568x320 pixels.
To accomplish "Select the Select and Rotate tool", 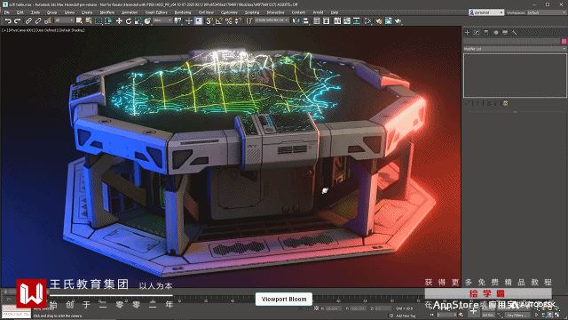I will pyautogui.click(x=128, y=21).
